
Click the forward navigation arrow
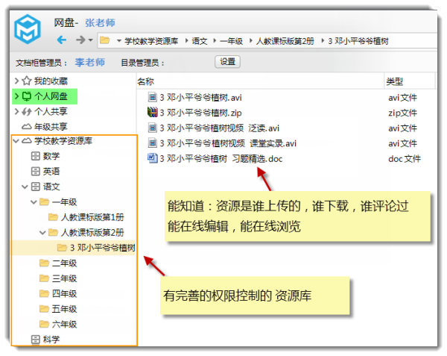pyautogui.click(x=80, y=40)
